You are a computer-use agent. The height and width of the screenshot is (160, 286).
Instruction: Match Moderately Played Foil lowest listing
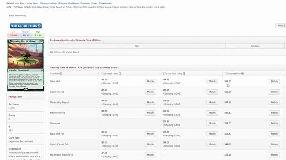[151, 155]
